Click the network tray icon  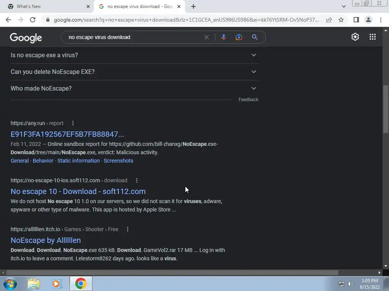(x=342, y=284)
